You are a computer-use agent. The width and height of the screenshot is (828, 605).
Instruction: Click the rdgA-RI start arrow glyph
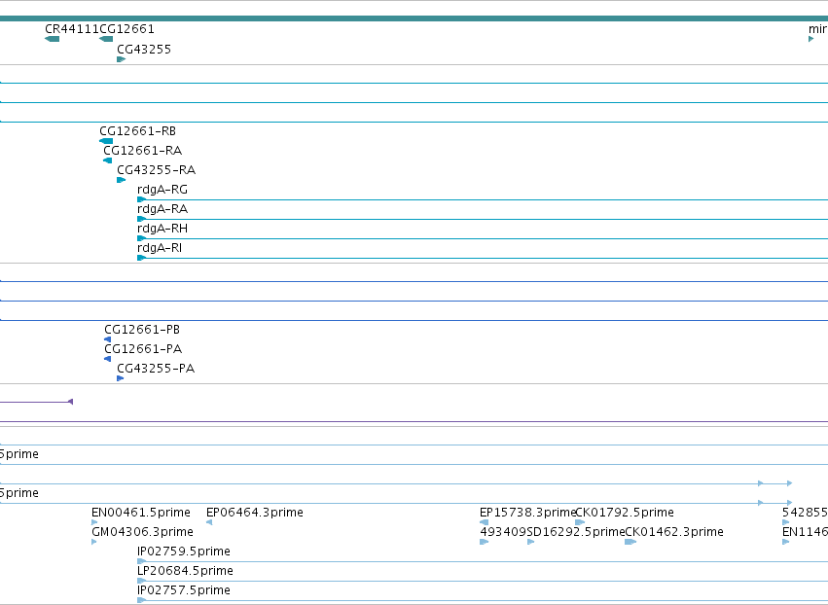[141, 258]
